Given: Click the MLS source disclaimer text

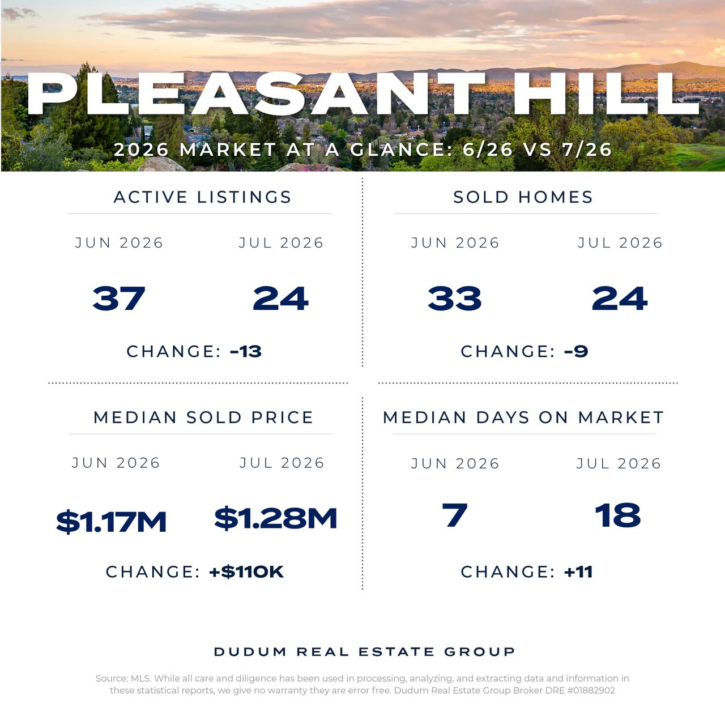Looking at the screenshot, I should tap(362, 684).
